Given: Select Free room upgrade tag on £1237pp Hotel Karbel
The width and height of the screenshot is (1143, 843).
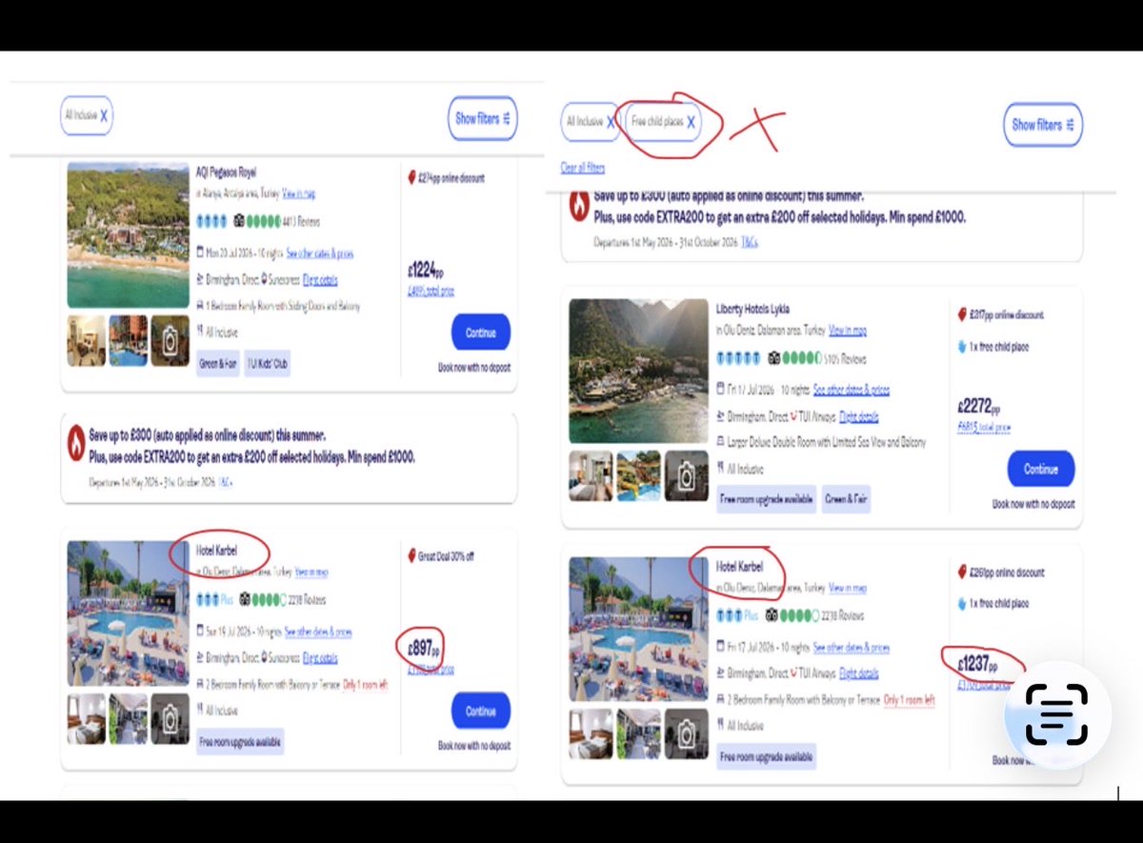Looking at the screenshot, I should coord(766,756).
